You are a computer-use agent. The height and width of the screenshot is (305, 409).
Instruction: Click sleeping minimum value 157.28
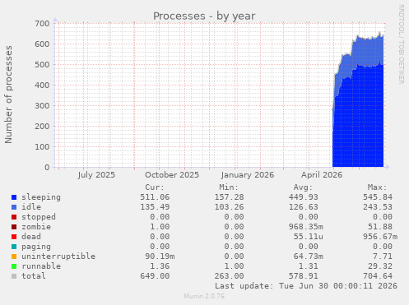229,197
